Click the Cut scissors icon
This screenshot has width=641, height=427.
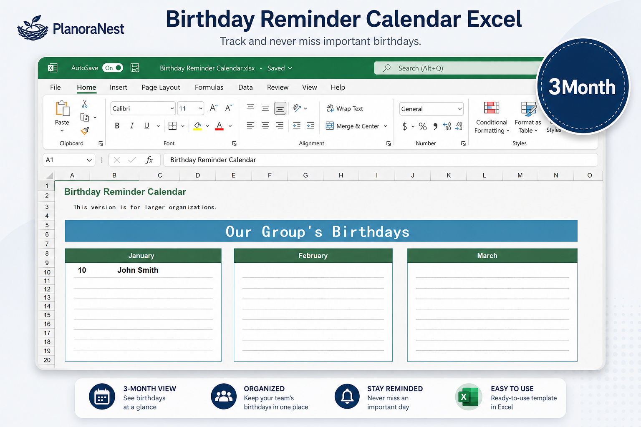85,104
